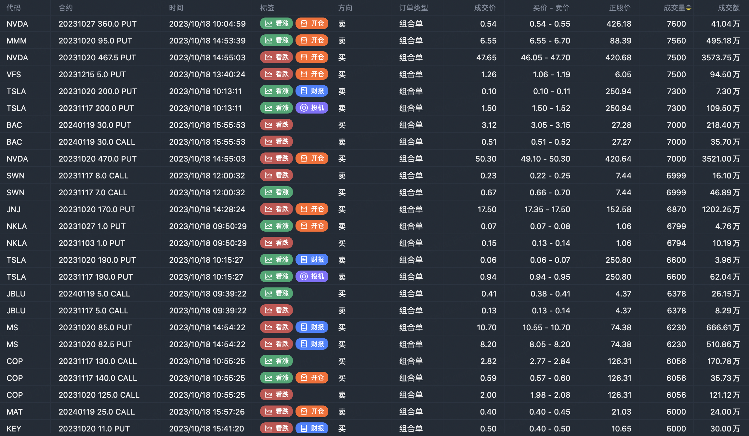Screen dimensions: 749x436
Task: Click 财报 tag in TSLA 20231020 200.0 PUT row
Action: point(312,91)
